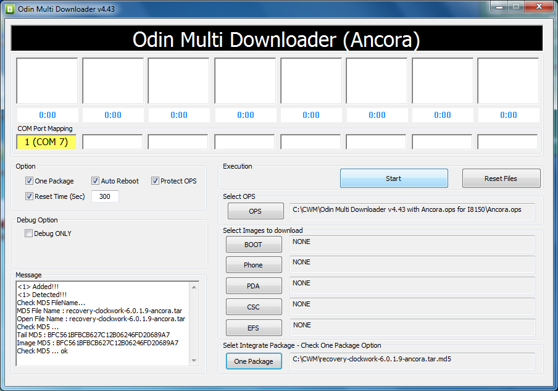The width and height of the screenshot is (558, 391).
Task: Click the Message log scroll up arrow
Action: tap(194, 287)
